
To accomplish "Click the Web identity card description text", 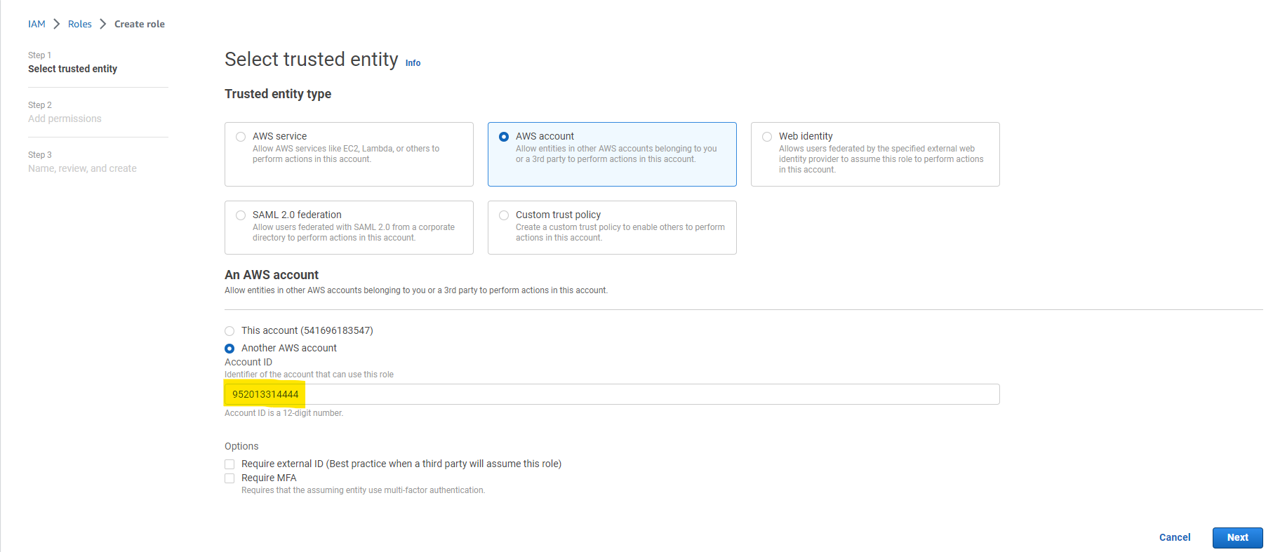I will (x=881, y=159).
